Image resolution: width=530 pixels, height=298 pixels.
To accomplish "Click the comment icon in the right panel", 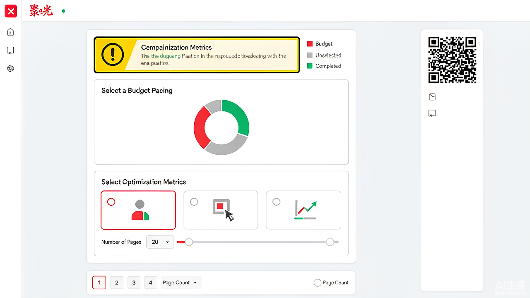I will [432, 113].
